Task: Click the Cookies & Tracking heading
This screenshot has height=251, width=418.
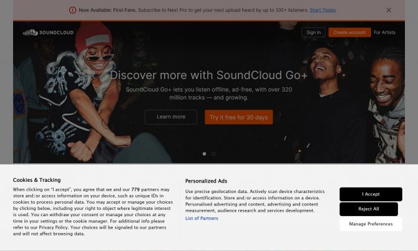Action: tap(37, 180)
